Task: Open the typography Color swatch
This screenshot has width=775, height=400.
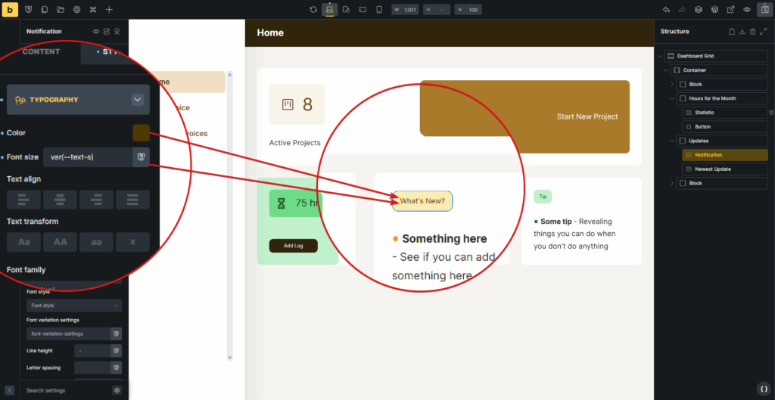Action: tap(142, 133)
